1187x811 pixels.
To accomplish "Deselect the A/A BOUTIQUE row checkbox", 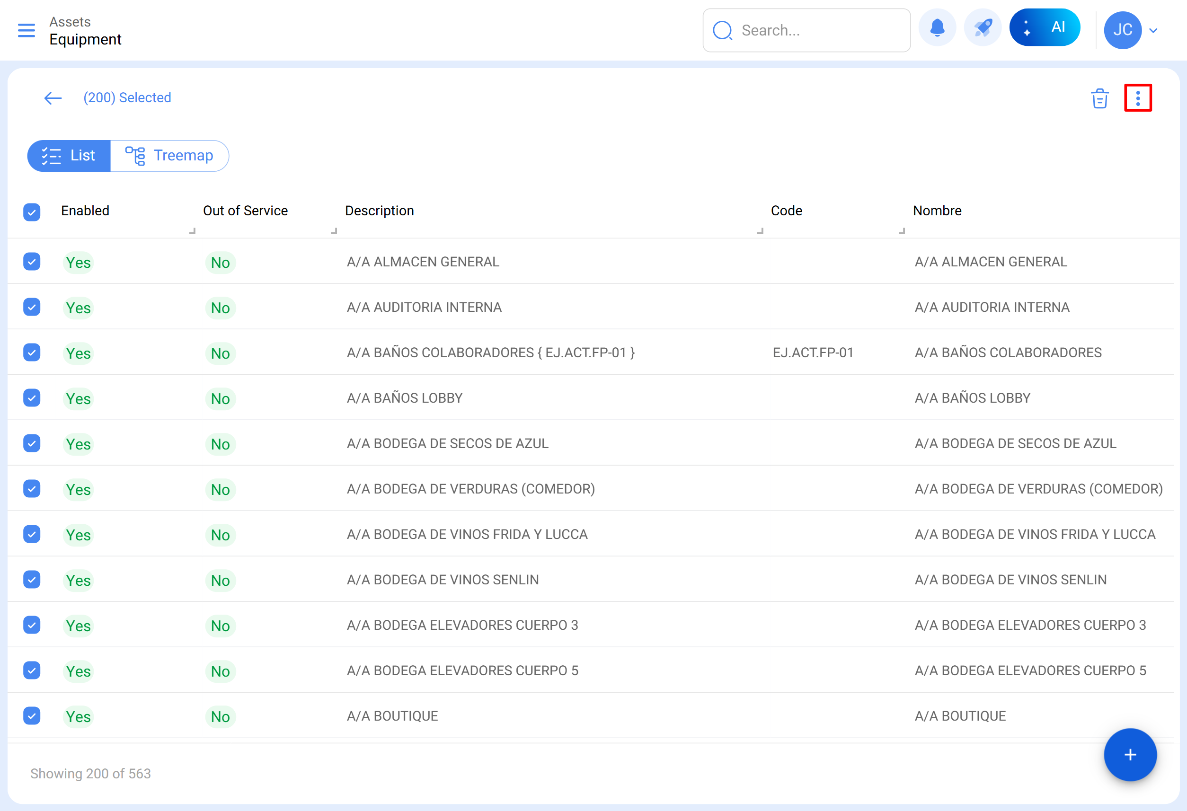I will [32, 715].
